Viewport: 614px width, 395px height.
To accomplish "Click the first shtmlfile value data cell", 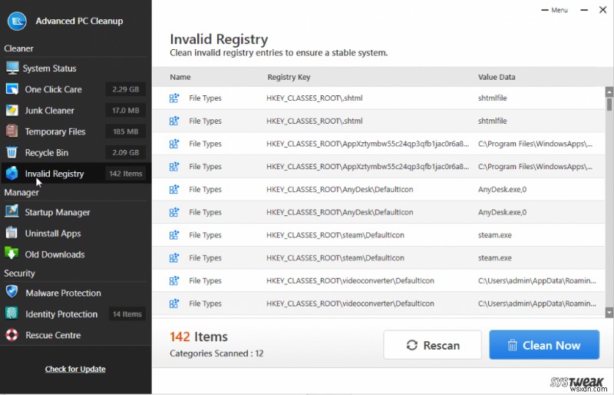I will [x=492, y=98].
